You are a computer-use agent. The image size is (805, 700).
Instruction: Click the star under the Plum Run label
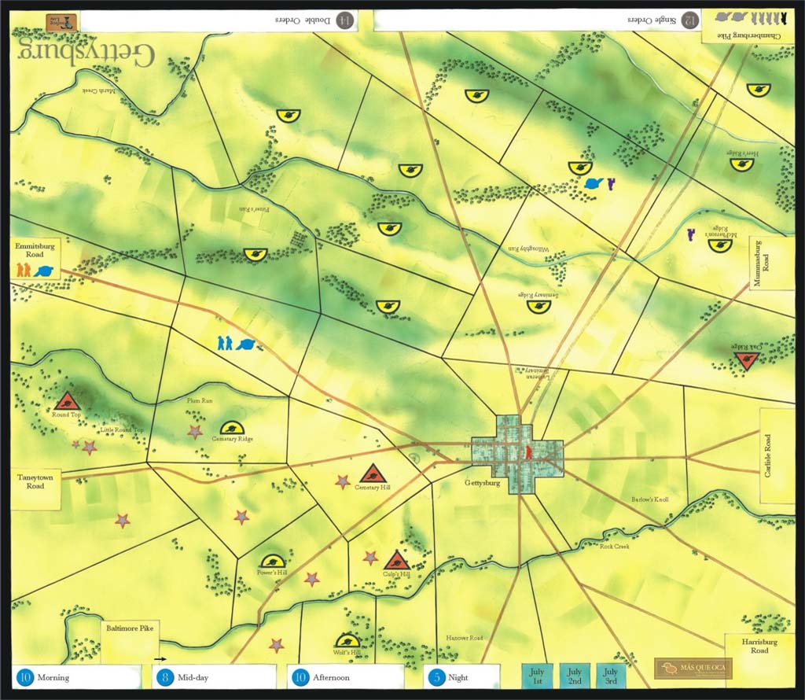[195, 431]
